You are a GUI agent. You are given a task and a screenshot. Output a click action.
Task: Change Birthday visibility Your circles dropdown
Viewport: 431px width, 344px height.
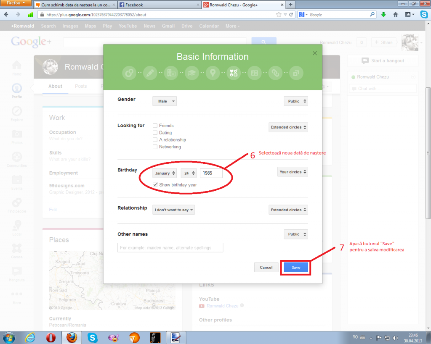(293, 172)
